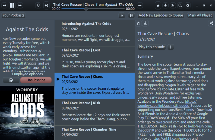Open starred episodes via star icon in header
The height and width of the screenshot is (140, 215).
(158, 5)
